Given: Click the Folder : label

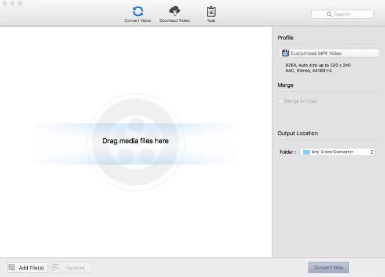Looking at the screenshot, I should 288,152.
